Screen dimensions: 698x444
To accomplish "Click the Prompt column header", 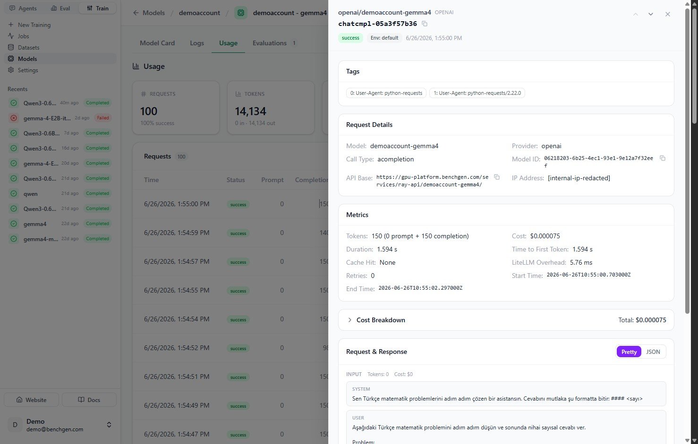I will tap(272, 180).
